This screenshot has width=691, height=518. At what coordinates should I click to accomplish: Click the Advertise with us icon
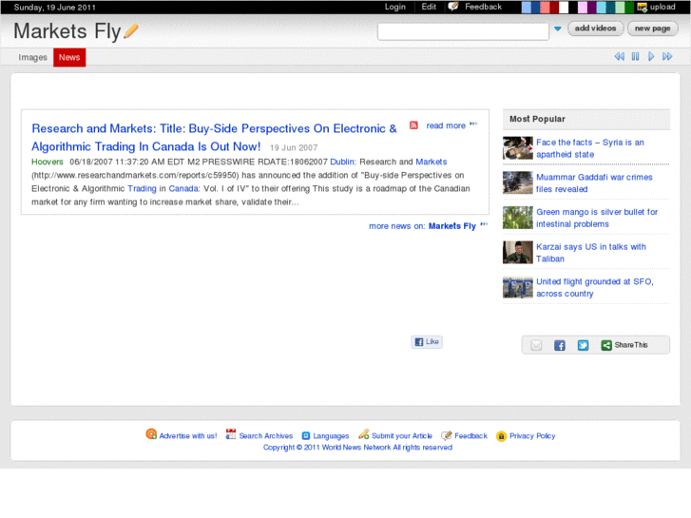(x=151, y=434)
